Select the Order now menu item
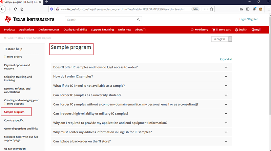The width and height of the screenshot is (271, 151). tap(124, 29)
